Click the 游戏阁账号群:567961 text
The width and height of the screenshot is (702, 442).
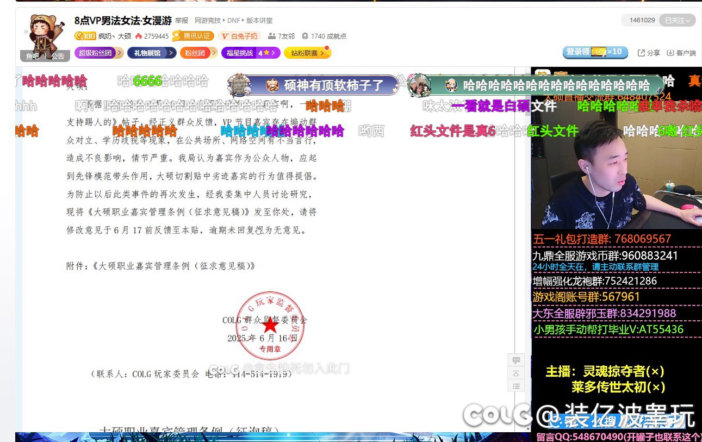coord(587,297)
